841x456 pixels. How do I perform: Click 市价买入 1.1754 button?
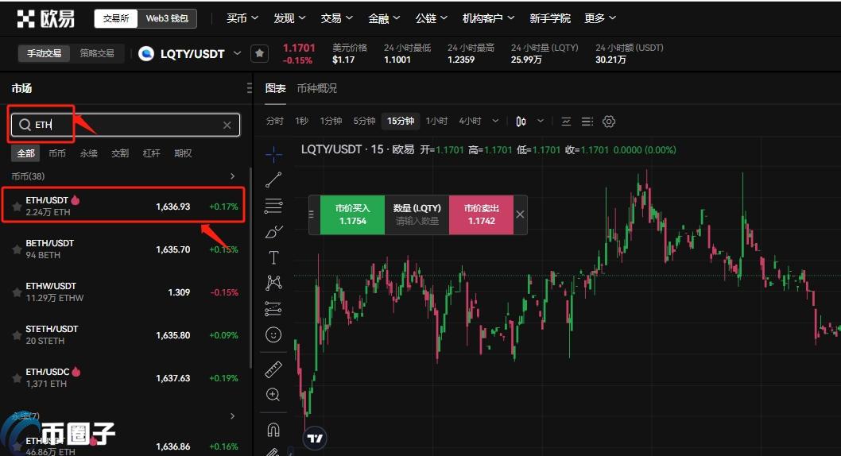tap(352, 214)
